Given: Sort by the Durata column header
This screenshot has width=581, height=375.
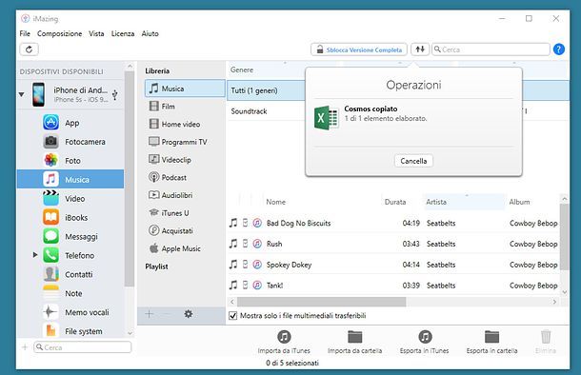Looking at the screenshot, I should (395, 202).
